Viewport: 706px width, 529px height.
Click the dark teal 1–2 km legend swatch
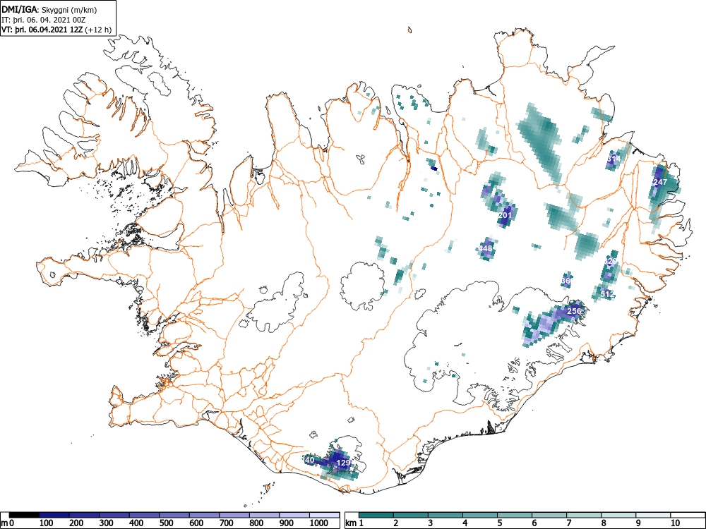pos(376,515)
